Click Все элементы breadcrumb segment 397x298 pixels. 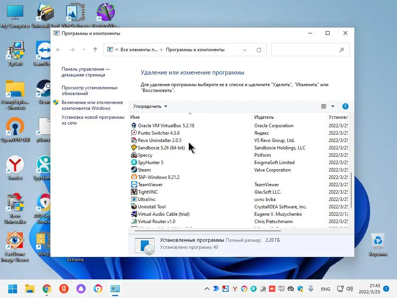(139, 50)
